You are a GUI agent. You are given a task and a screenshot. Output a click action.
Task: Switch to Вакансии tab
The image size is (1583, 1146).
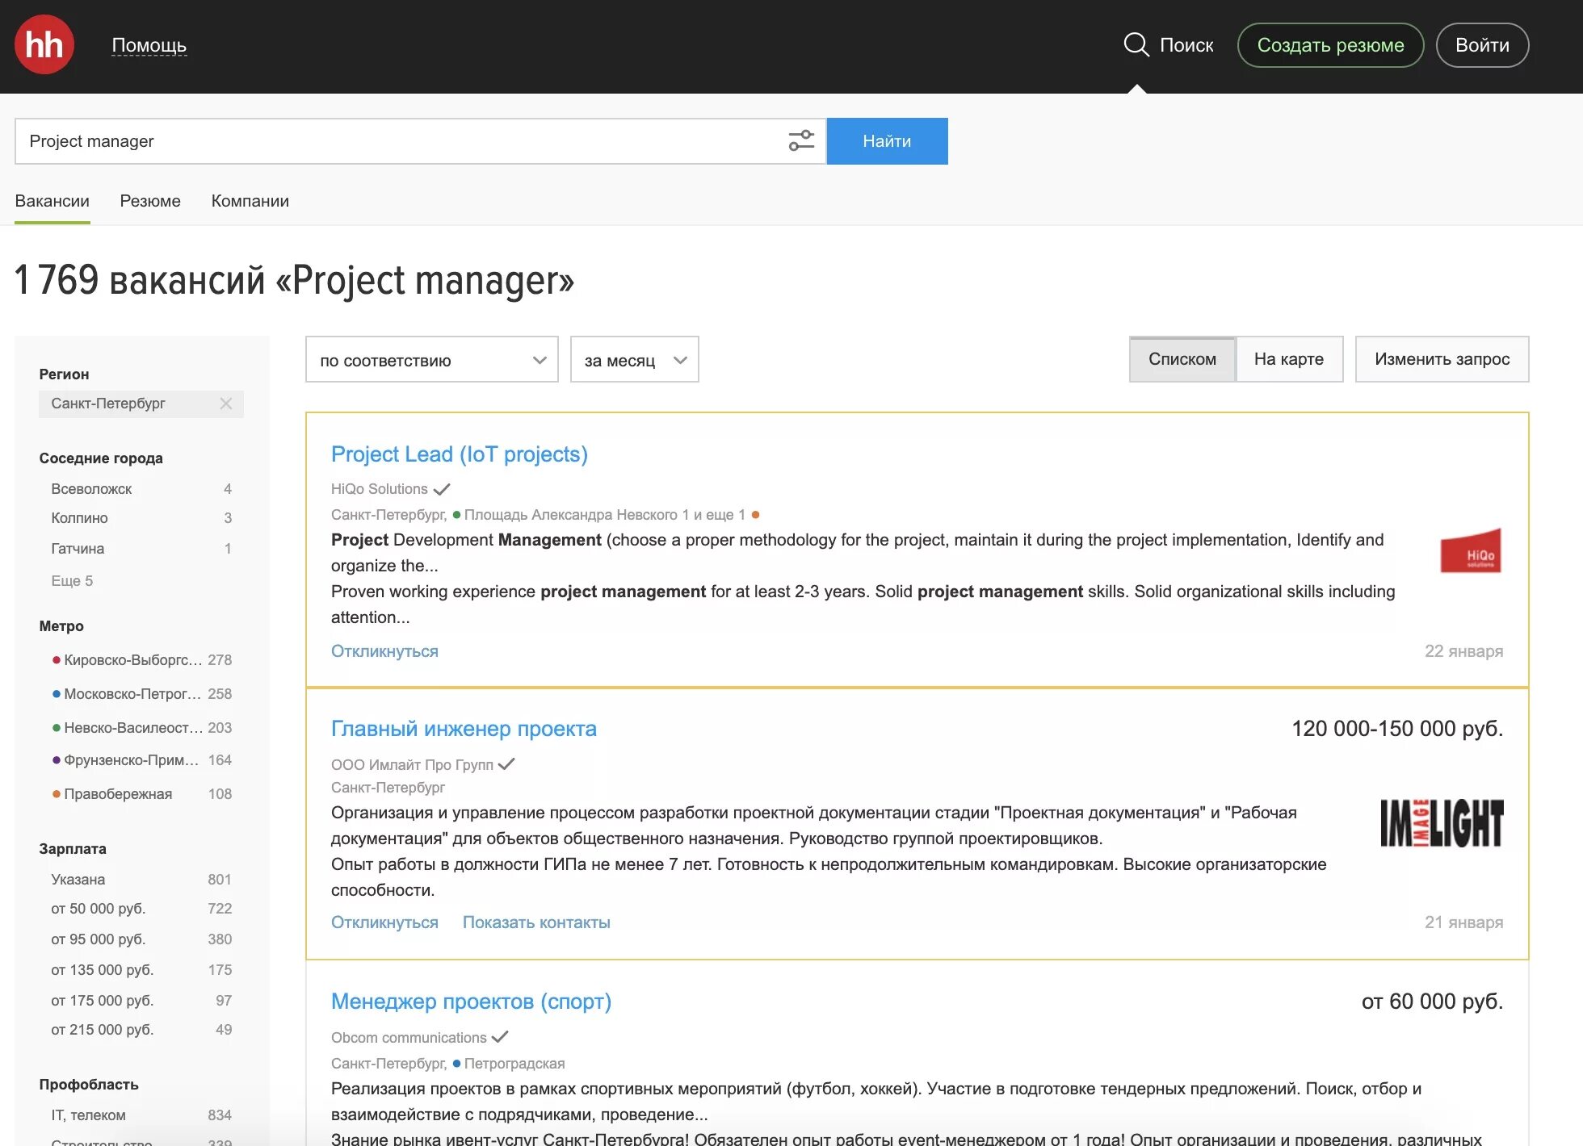click(x=52, y=201)
